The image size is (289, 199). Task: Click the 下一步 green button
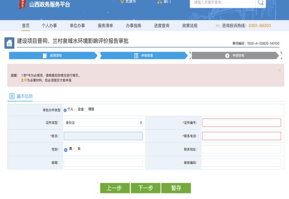[145, 188]
